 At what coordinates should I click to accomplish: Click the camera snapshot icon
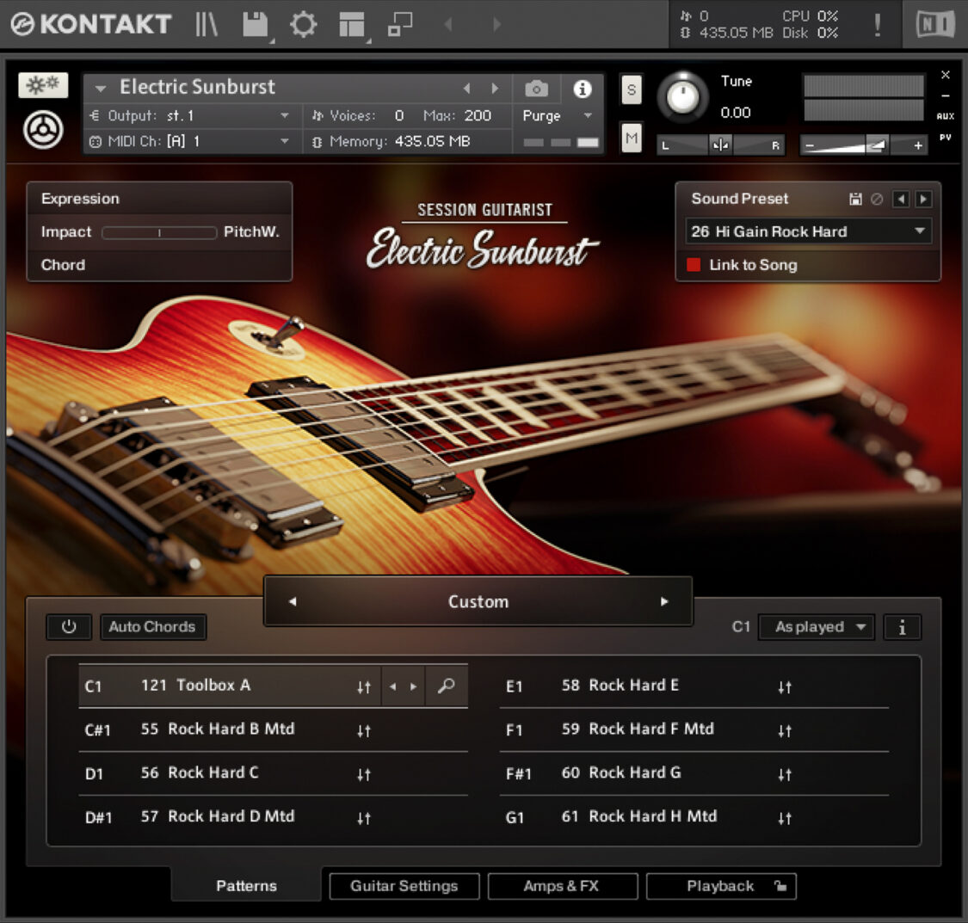(x=536, y=89)
